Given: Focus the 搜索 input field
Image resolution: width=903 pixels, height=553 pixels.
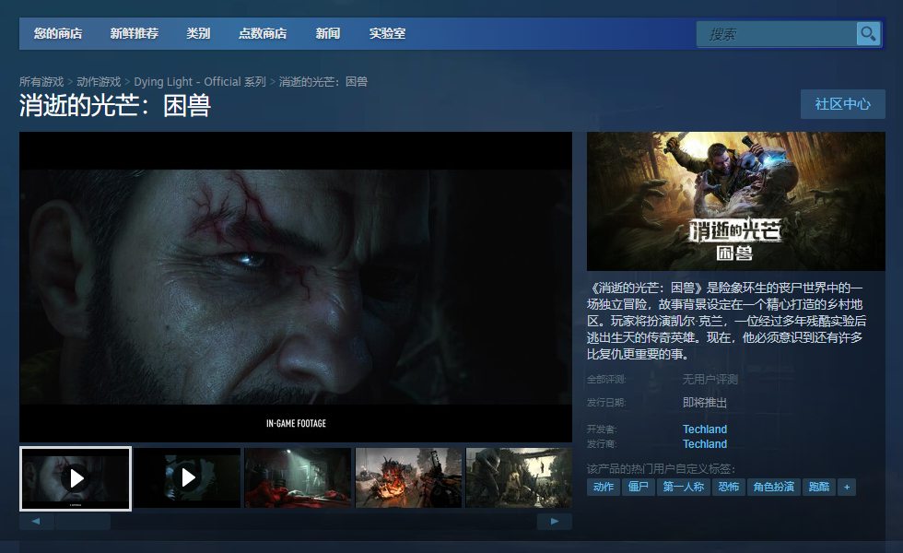Looking at the screenshot, I should click(x=776, y=34).
